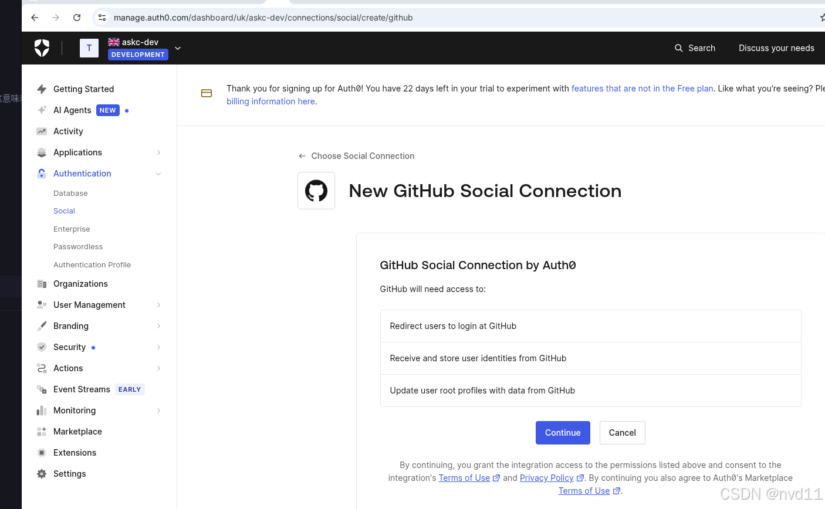Open the trial banner credit card icon
This screenshot has height=509, width=825.
[207, 93]
